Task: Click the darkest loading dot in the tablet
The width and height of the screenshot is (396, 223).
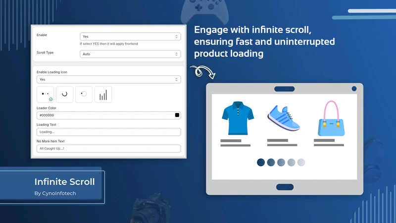Action: (261, 163)
